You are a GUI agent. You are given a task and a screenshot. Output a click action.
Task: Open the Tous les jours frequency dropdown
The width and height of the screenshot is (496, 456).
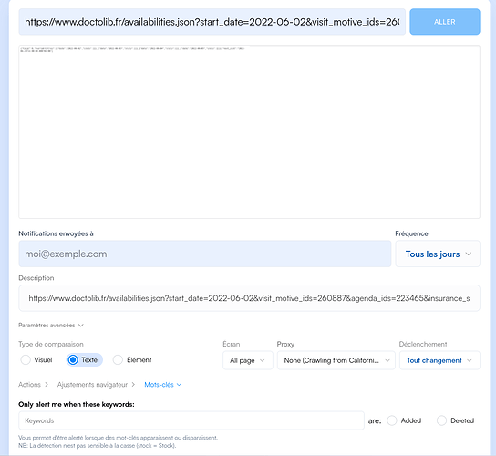(438, 254)
